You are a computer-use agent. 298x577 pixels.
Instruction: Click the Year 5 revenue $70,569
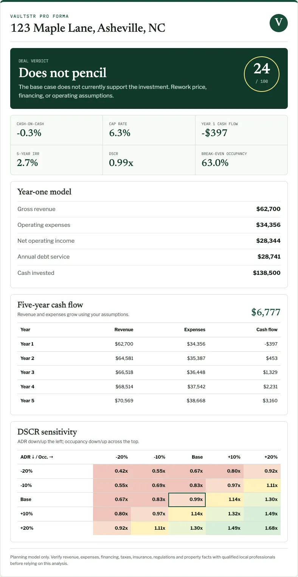(x=124, y=400)
